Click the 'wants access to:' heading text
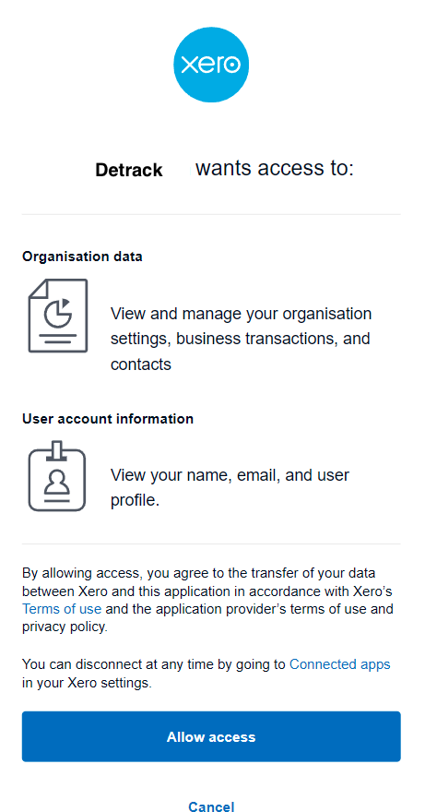 (x=275, y=168)
